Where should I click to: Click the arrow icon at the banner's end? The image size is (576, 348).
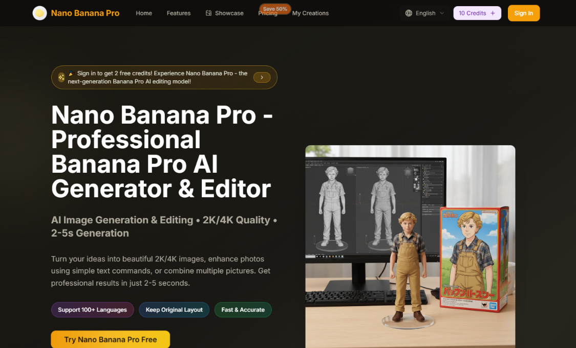(262, 77)
